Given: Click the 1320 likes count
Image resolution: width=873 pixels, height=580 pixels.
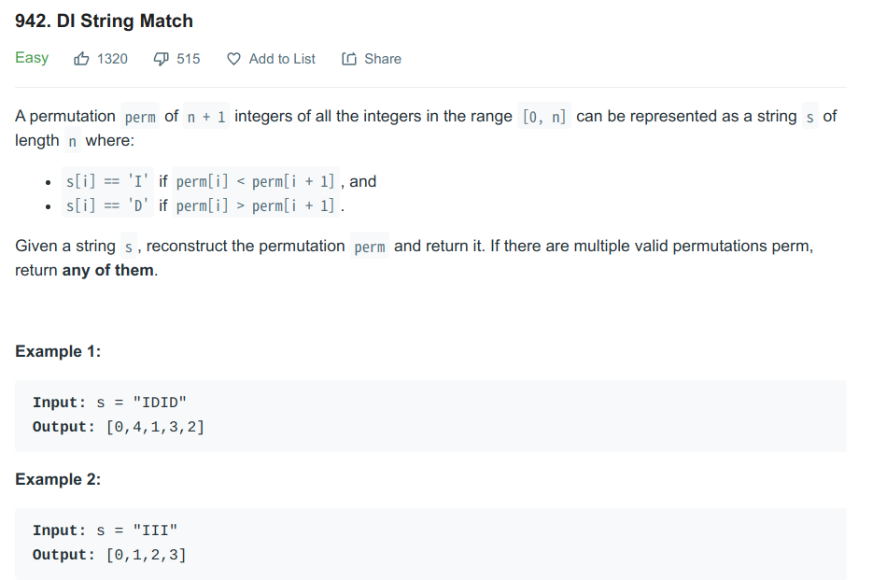Looking at the screenshot, I should [x=112, y=59].
